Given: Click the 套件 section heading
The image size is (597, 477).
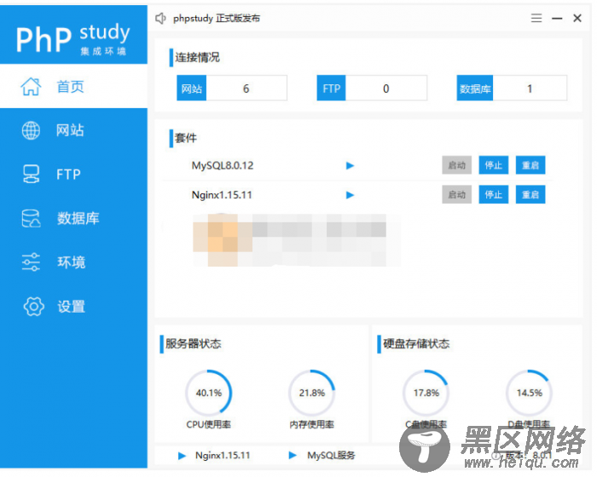Looking at the screenshot, I should coord(186,138).
